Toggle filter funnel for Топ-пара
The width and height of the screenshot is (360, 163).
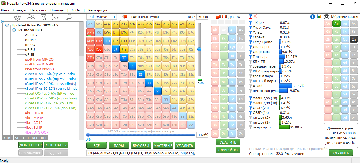[x=250, y=57]
